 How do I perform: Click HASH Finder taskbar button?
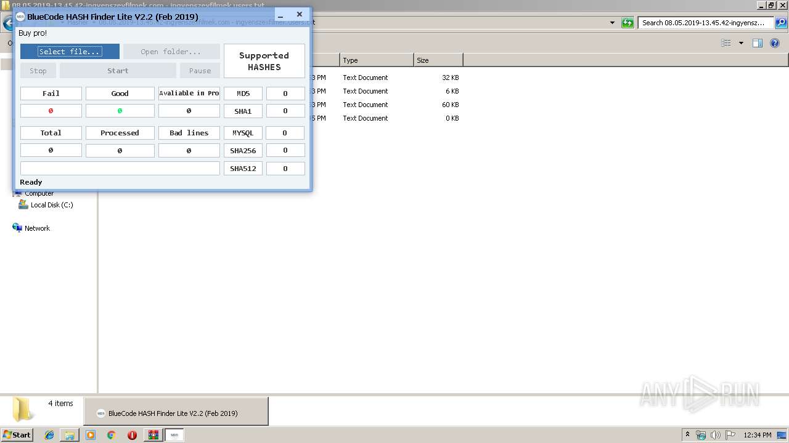coord(174,435)
